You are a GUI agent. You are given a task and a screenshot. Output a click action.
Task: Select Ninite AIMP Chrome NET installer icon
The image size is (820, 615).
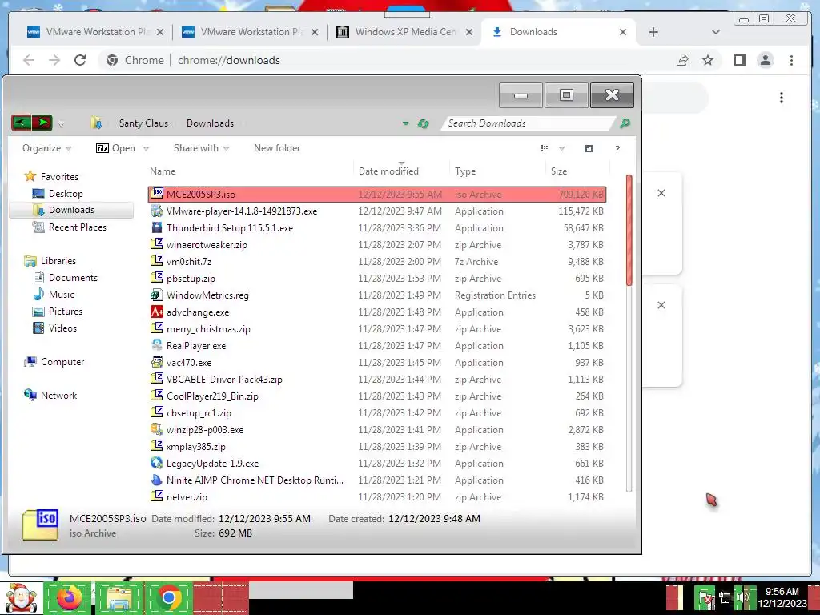click(157, 480)
